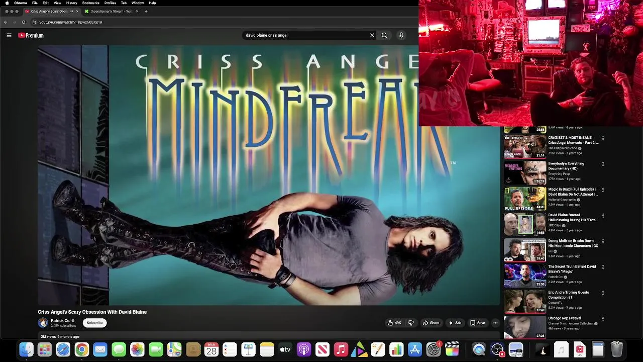
Task: Launch Music app from the Dock
Action: 341,349
